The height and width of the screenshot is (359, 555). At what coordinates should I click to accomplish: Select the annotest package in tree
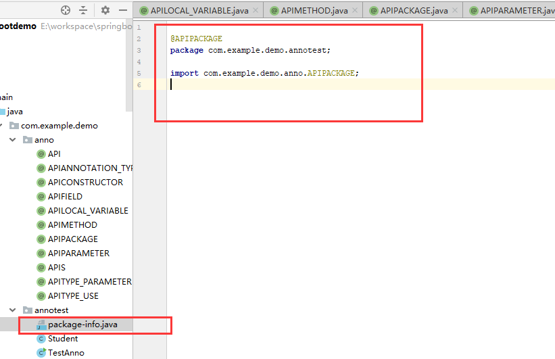pyautogui.click(x=51, y=310)
